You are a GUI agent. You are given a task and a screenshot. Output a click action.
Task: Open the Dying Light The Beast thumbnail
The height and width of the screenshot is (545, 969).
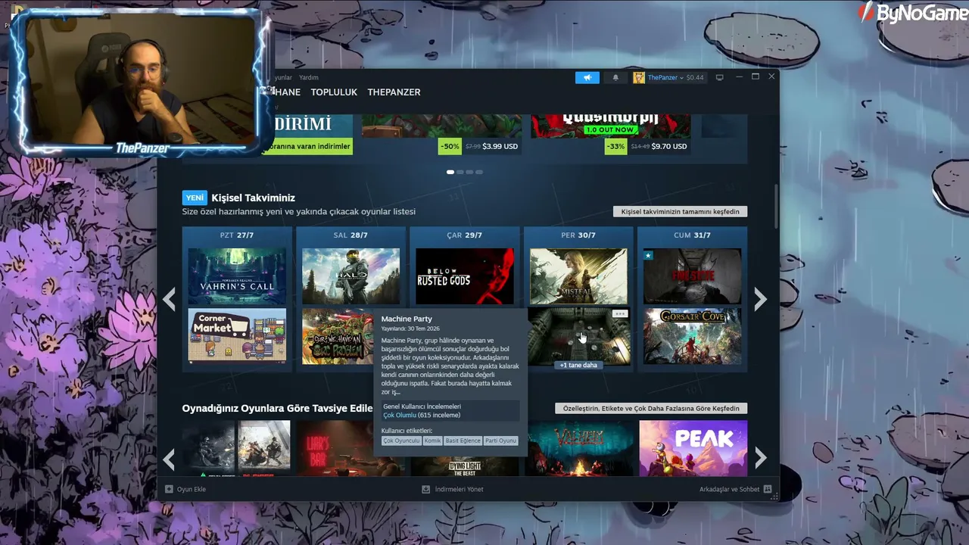pyautogui.click(x=465, y=466)
